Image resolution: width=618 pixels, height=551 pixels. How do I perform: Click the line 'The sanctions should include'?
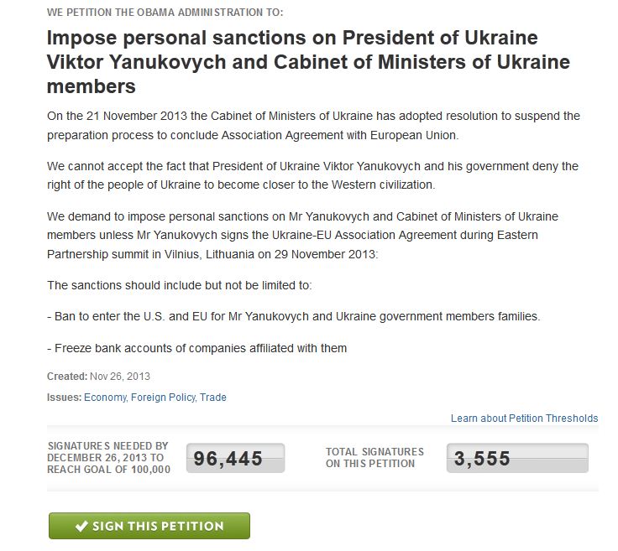[179, 286]
